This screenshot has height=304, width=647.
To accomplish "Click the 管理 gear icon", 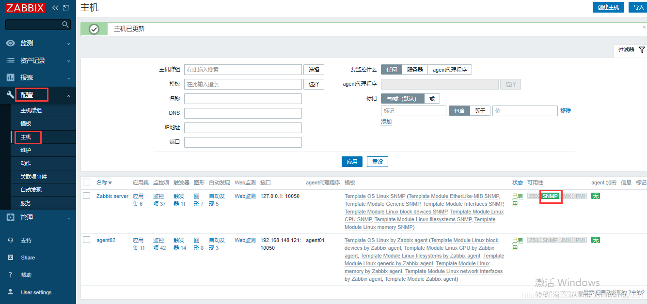I will click(x=10, y=217).
